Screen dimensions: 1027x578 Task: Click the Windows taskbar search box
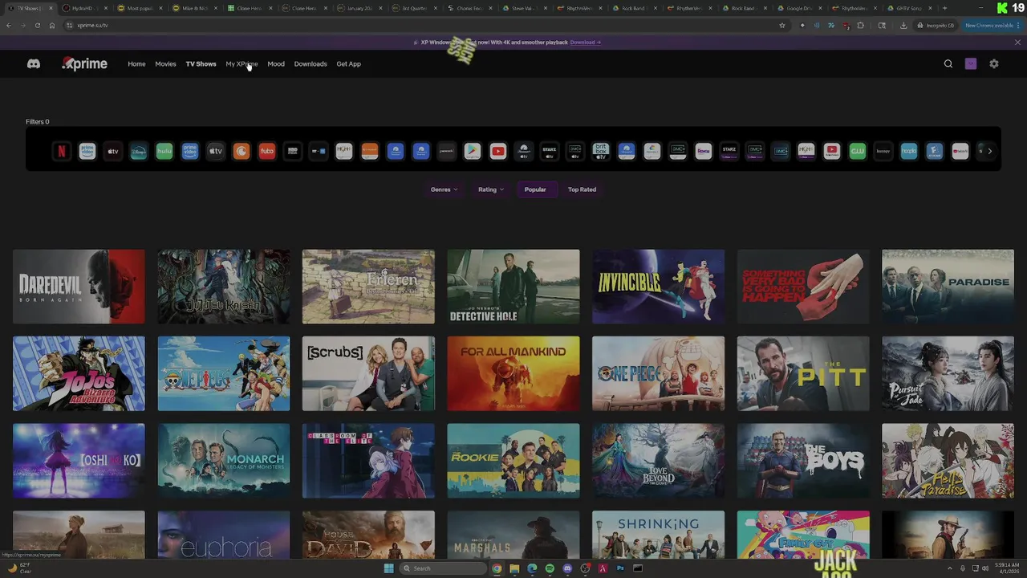(443, 568)
